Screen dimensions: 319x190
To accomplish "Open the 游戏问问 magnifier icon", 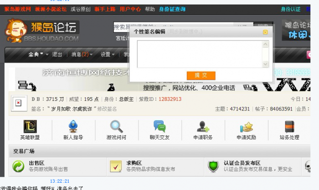I will [x=116, y=126].
